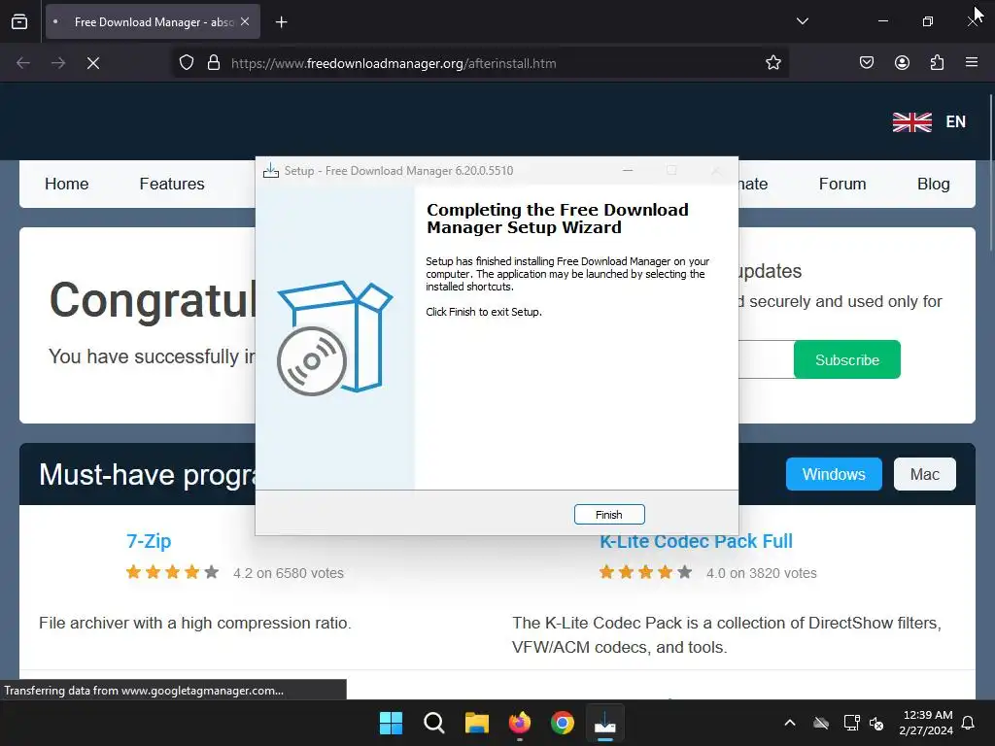View site security padlock info
This screenshot has width=995, height=746.
pyautogui.click(x=214, y=63)
